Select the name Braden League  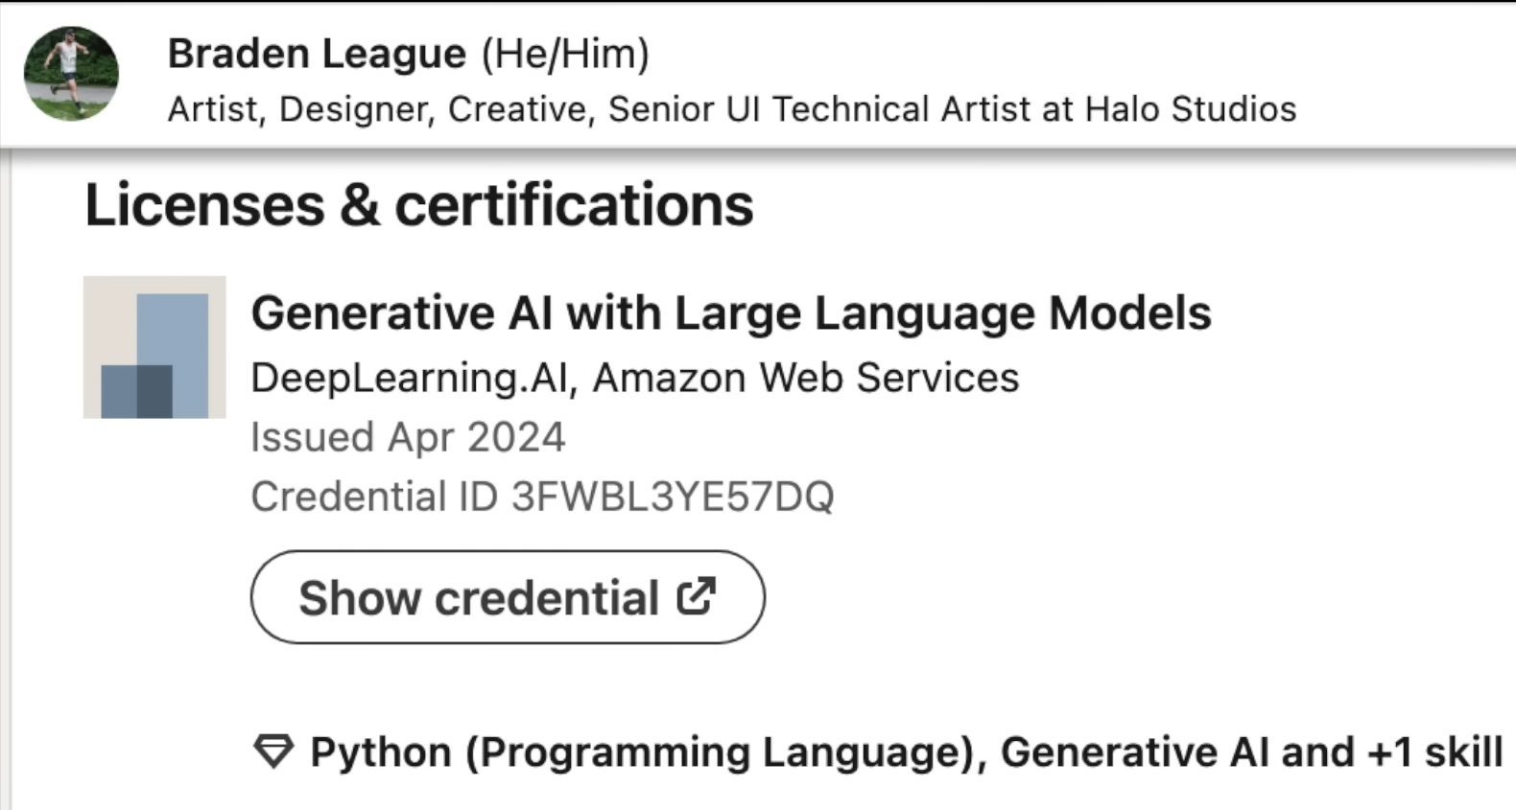tap(315, 53)
